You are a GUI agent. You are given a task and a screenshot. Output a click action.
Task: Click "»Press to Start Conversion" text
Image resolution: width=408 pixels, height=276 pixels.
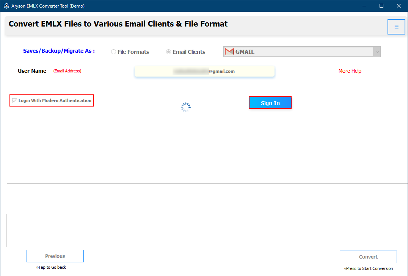pyautogui.click(x=368, y=268)
